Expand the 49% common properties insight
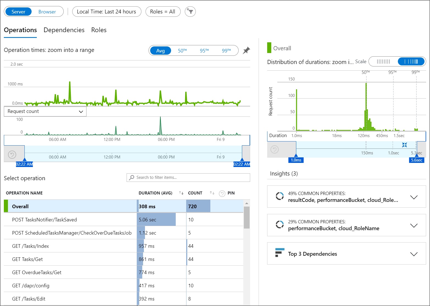The image size is (430, 306). (x=414, y=197)
